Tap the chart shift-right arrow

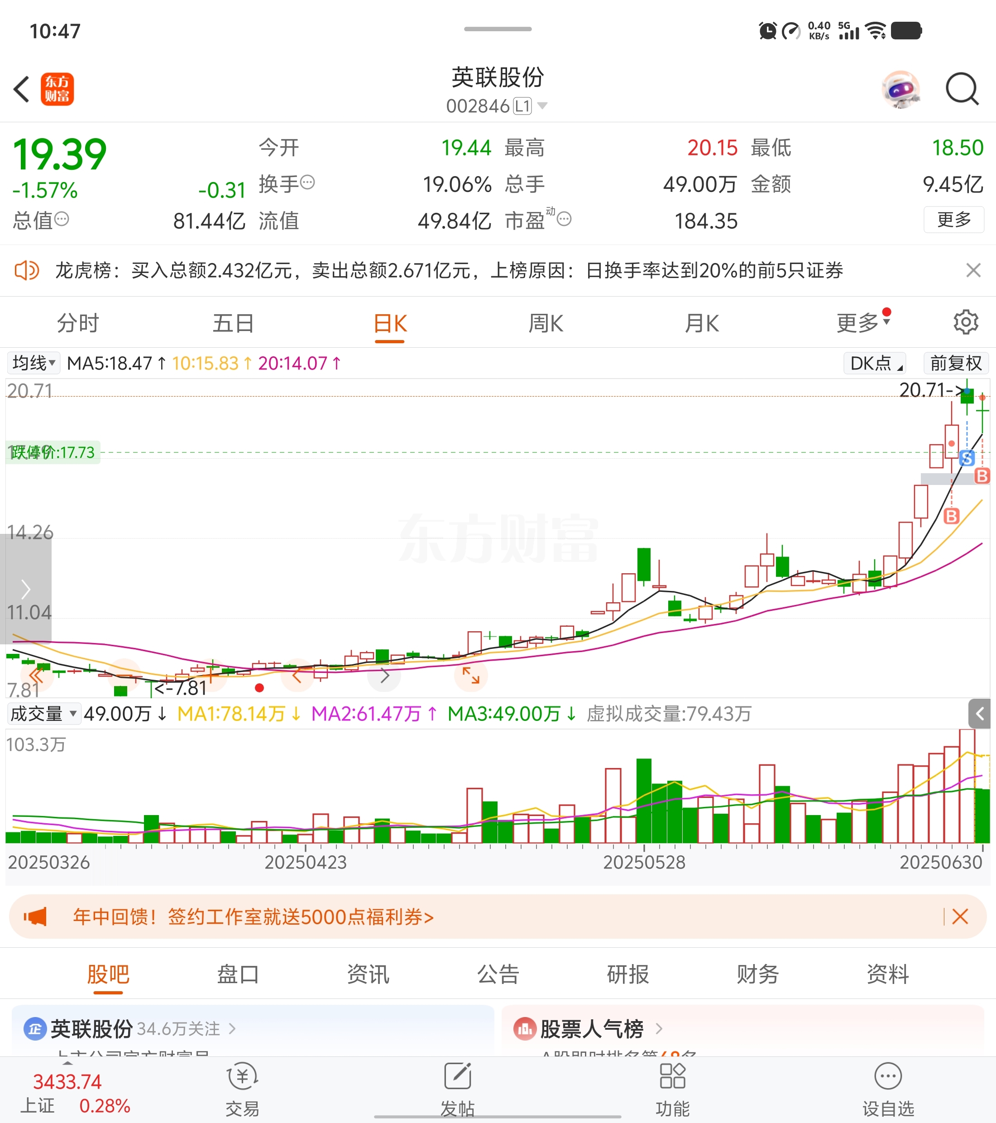(384, 675)
